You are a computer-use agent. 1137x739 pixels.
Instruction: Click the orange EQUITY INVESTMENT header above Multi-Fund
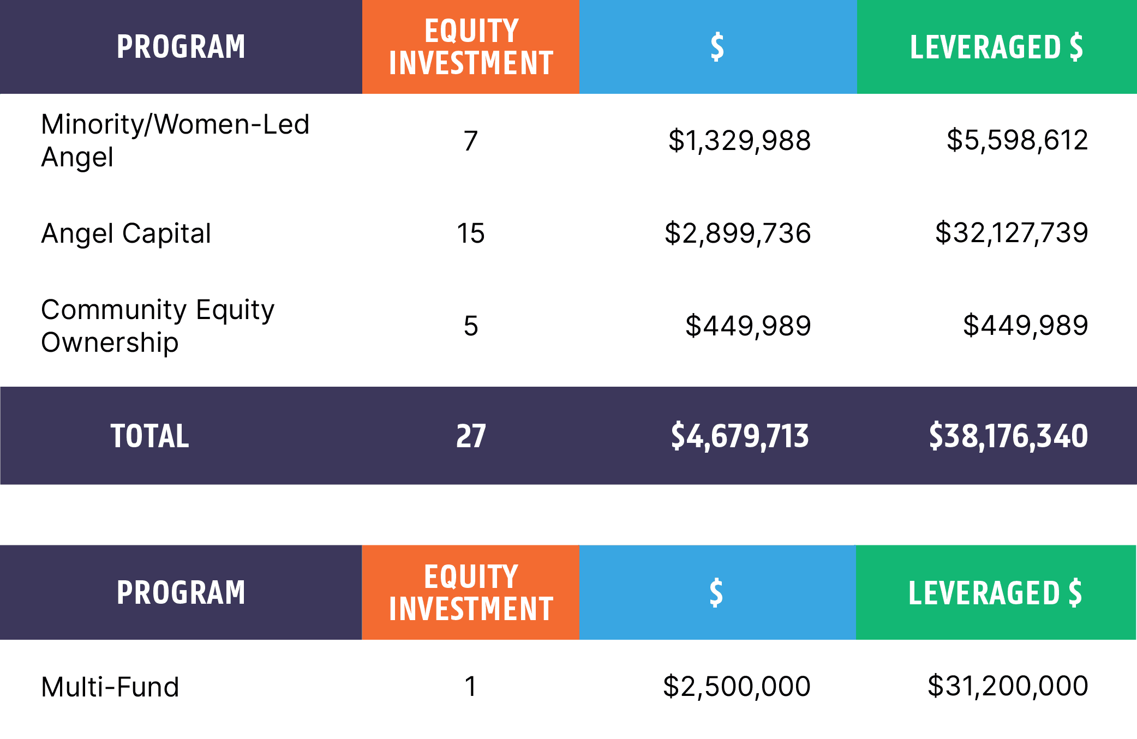click(x=471, y=592)
